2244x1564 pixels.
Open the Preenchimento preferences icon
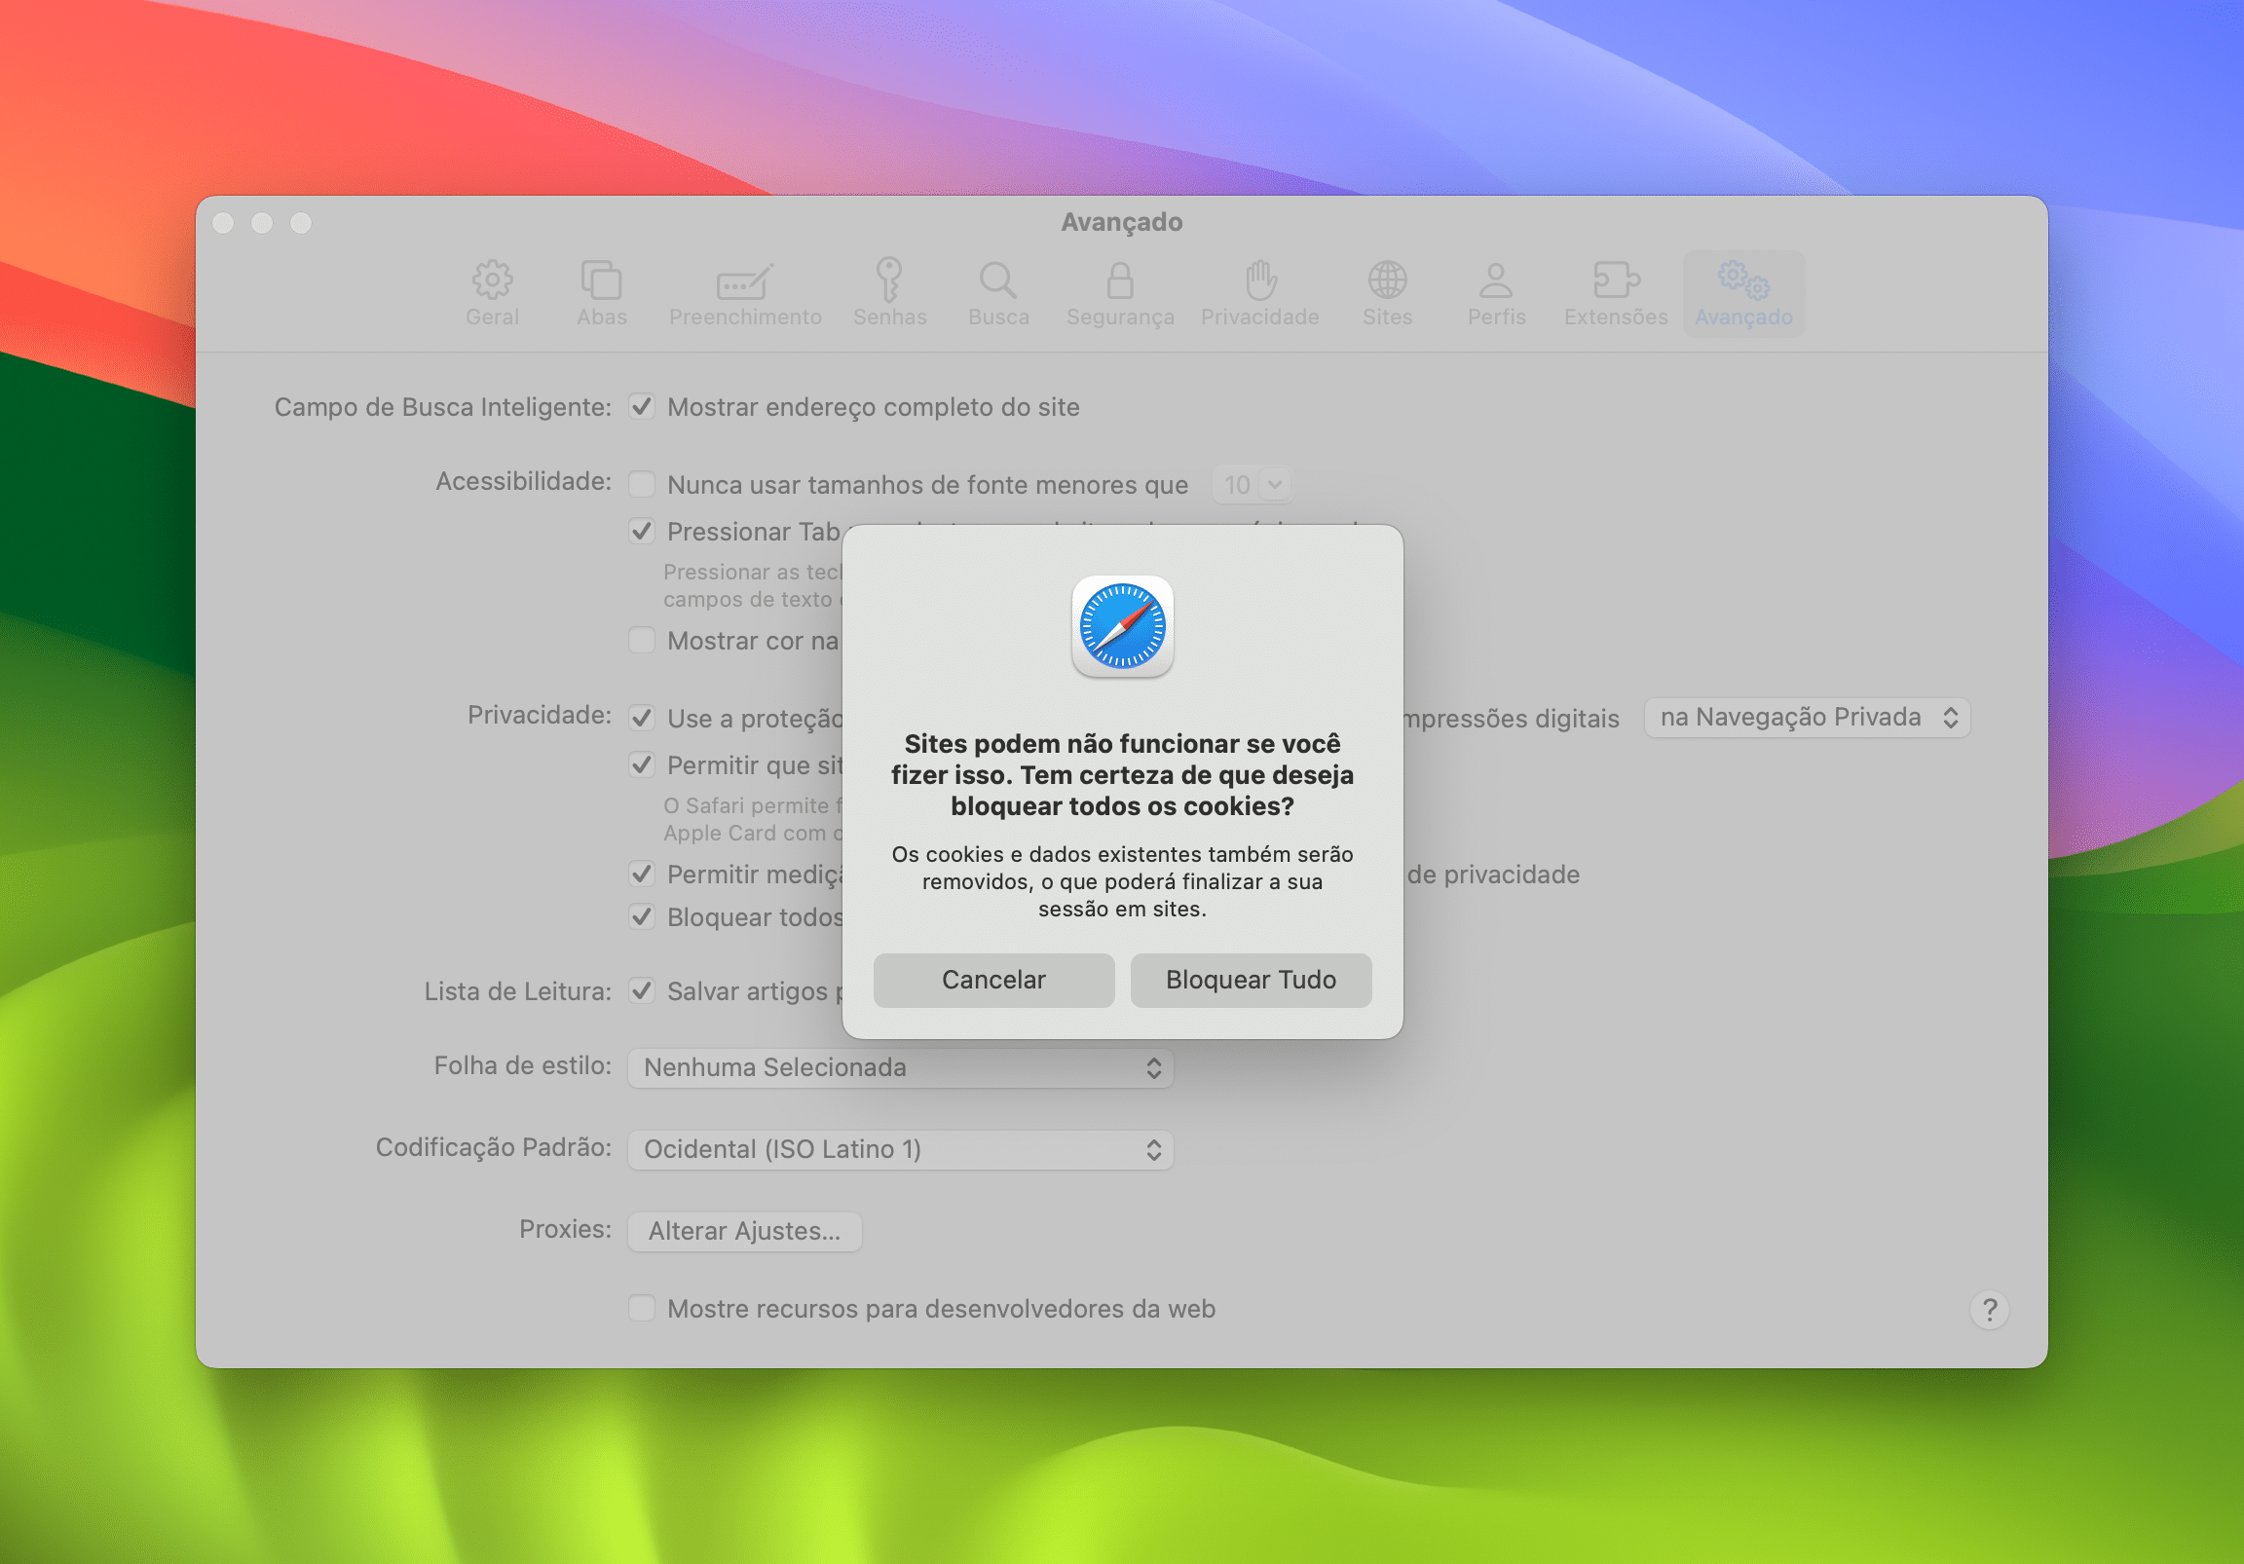(745, 280)
